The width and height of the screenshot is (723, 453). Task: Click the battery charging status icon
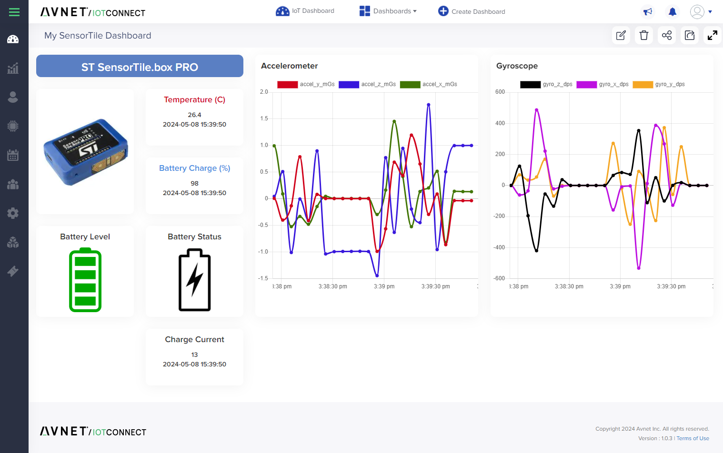click(194, 280)
